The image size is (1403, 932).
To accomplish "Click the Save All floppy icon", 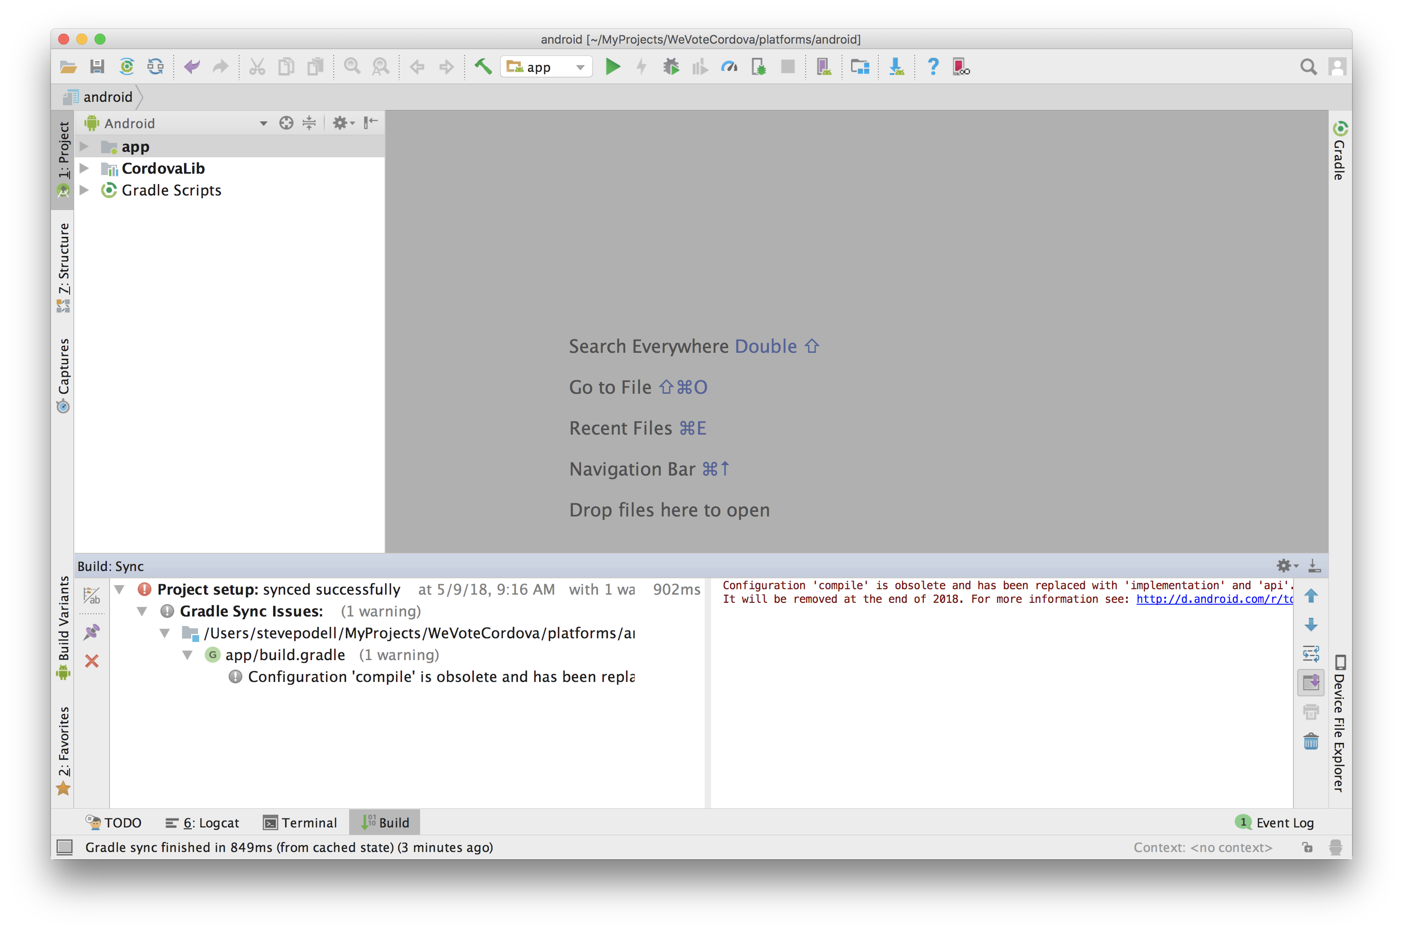I will pyautogui.click(x=97, y=66).
